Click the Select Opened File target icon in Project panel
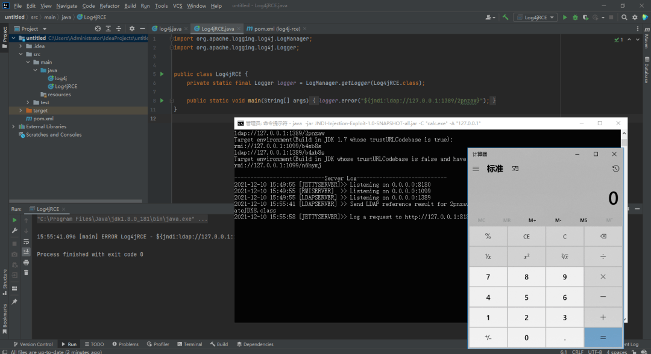This screenshot has height=354, width=651. [98, 29]
